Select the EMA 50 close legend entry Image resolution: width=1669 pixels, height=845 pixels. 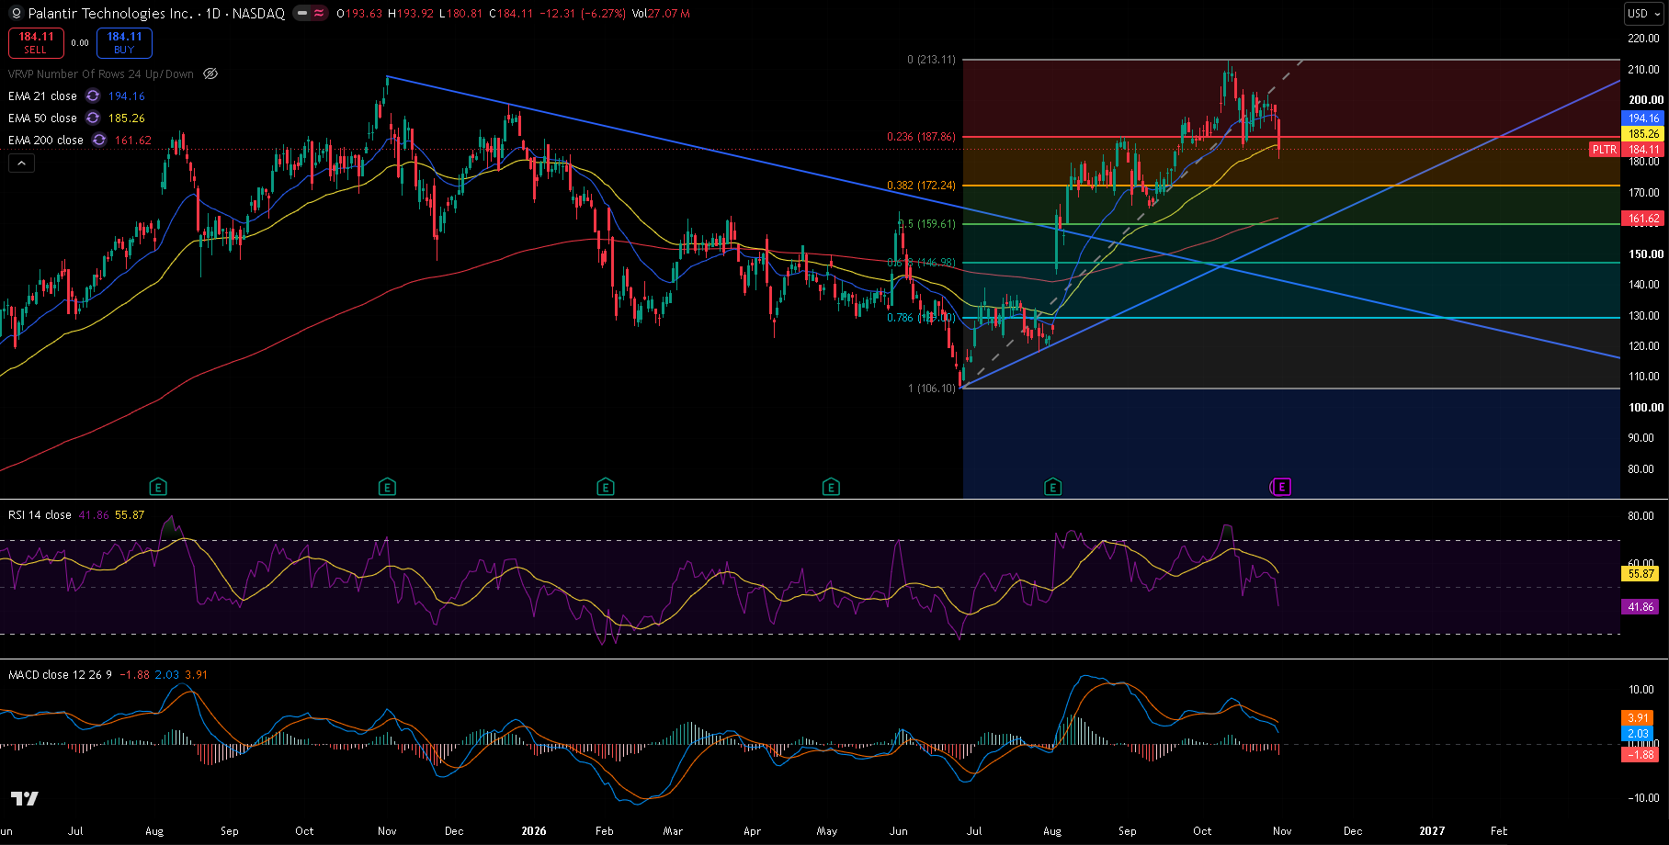tap(42, 118)
